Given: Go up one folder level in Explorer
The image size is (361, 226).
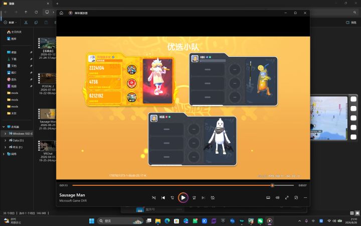Looking at the screenshot, I should click(26, 12).
